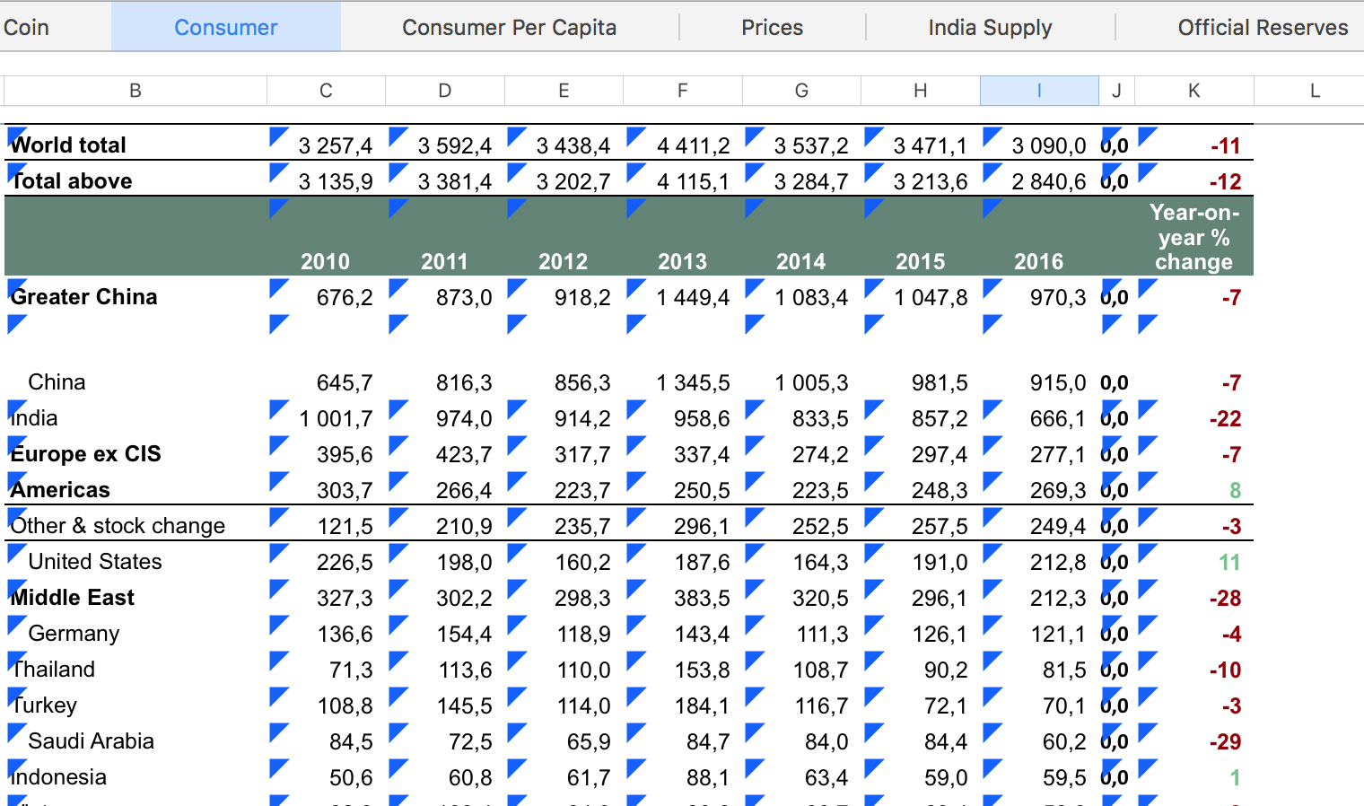Click the World total row label
The image size is (1364, 806).
coord(68,145)
